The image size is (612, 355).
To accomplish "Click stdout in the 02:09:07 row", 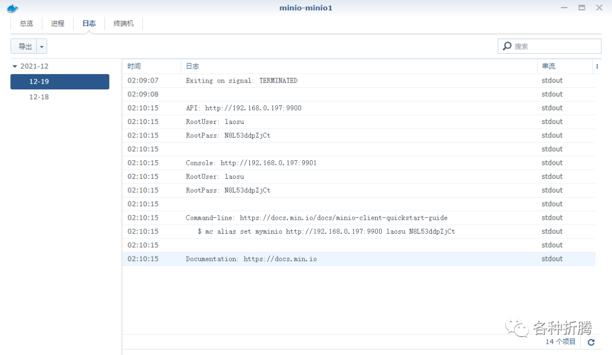I will 552,81.
